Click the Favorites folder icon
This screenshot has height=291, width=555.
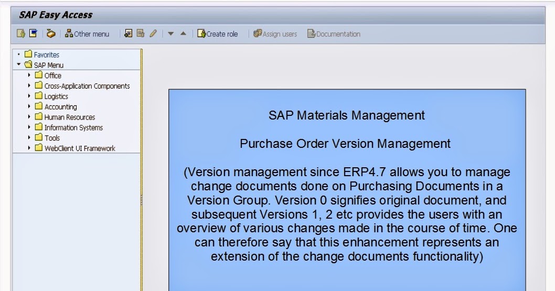point(28,54)
